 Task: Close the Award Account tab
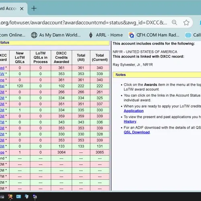pyautogui.click(x=22, y=9)
